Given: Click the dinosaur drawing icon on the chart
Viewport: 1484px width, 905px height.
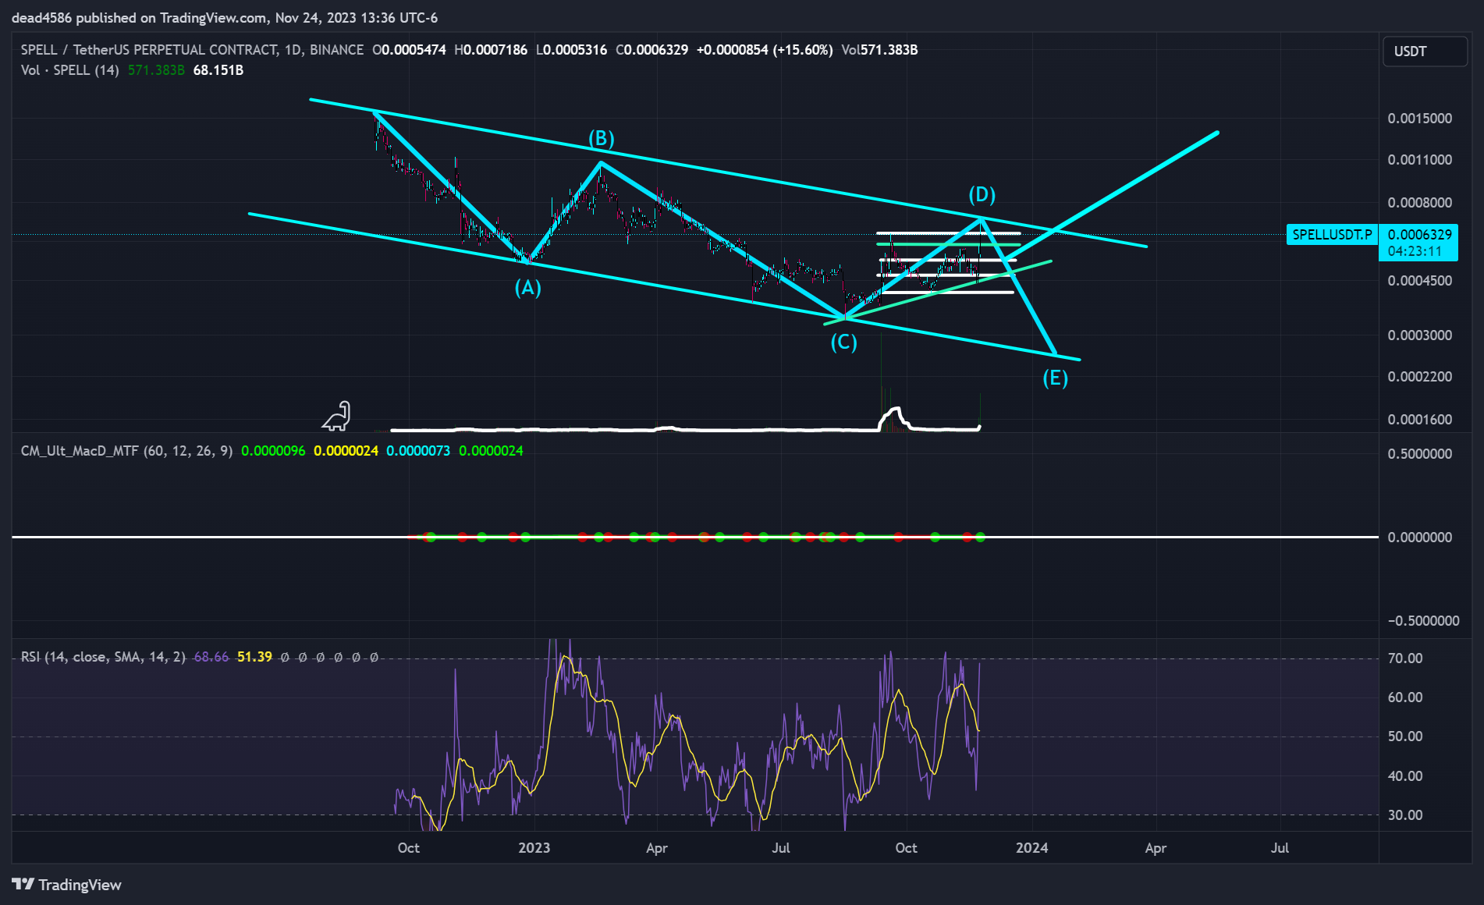Looking at the screenshot, I should click(337, 417).
